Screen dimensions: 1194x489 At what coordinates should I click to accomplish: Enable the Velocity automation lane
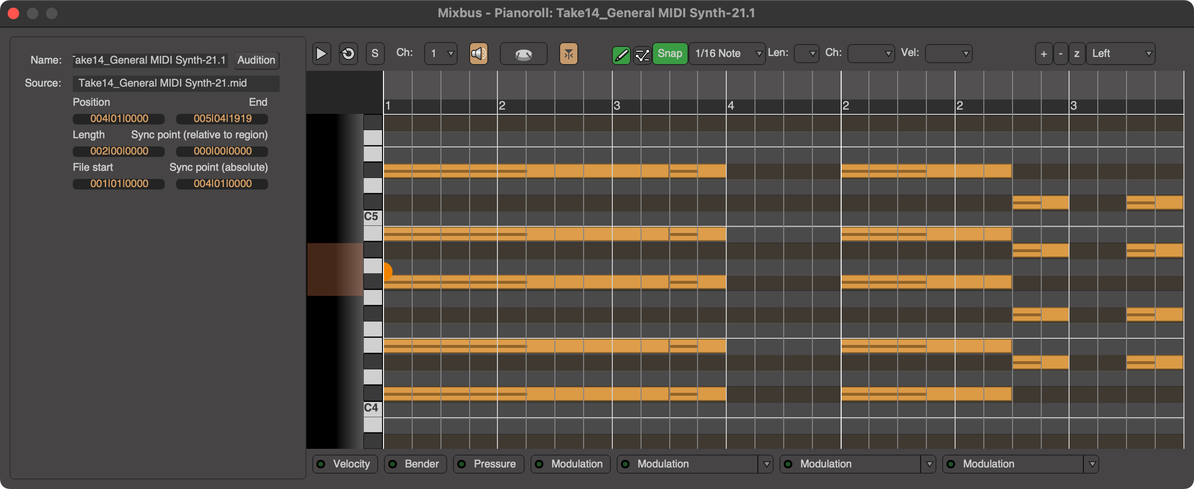pos(345,464)
